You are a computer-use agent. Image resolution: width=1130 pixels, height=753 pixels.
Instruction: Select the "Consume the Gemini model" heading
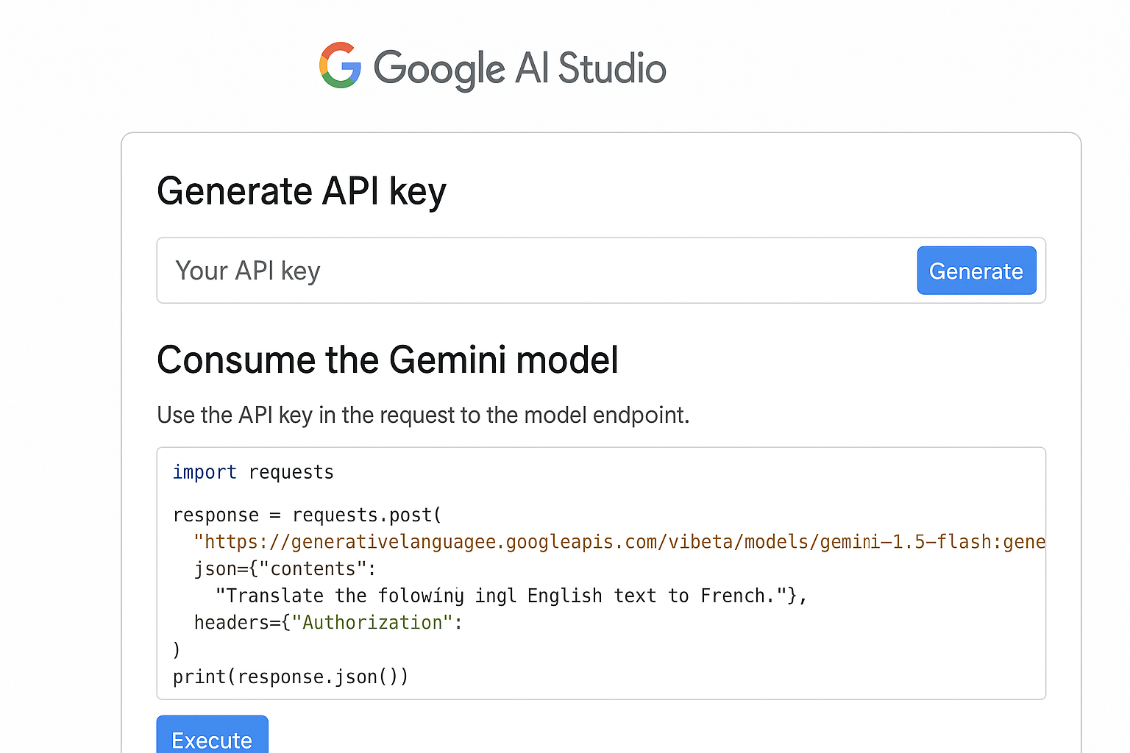pyautogui.click(x=387, y=360)
